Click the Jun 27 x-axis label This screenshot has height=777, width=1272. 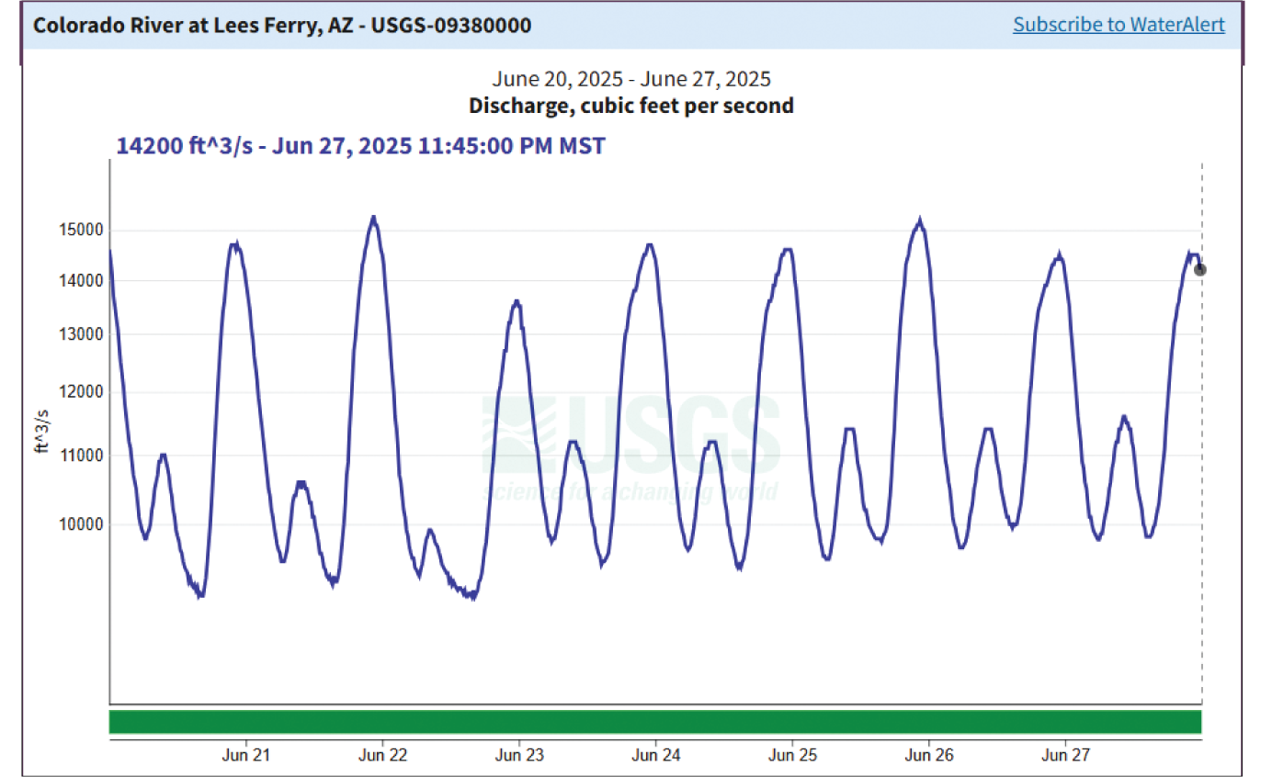click(1065, 756)
